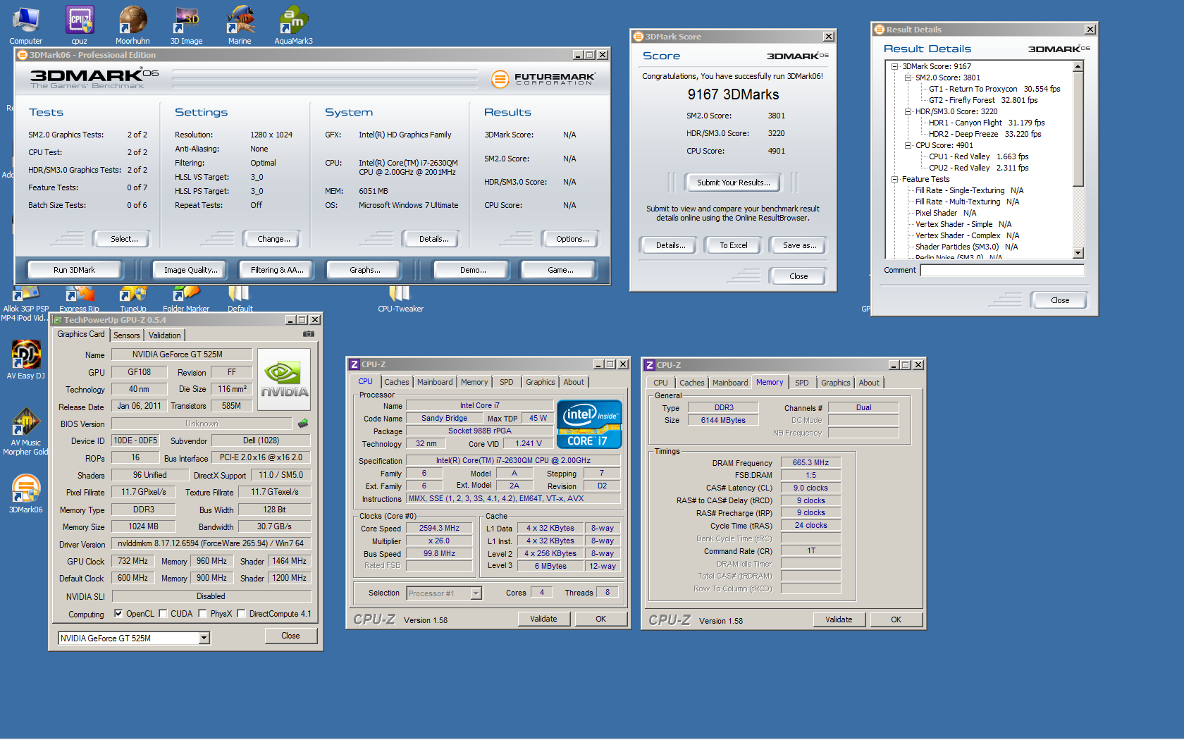Viewport: 1184px width, 740px height.
Task: Open the NVIDIA GeForce GT 525M dropdown
Action: [x=204, y=639]
